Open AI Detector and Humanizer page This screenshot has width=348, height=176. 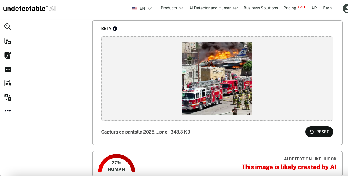(x=213, y=8)
